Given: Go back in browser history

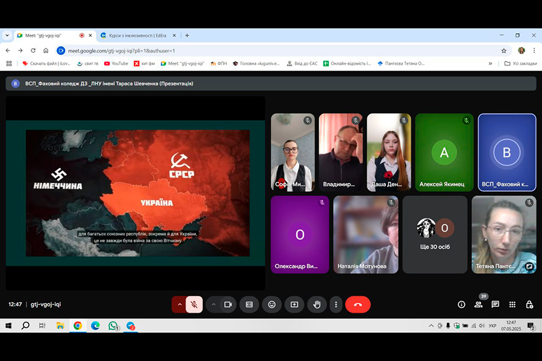Looking at the screenshot, I should (x=8, y=51).
